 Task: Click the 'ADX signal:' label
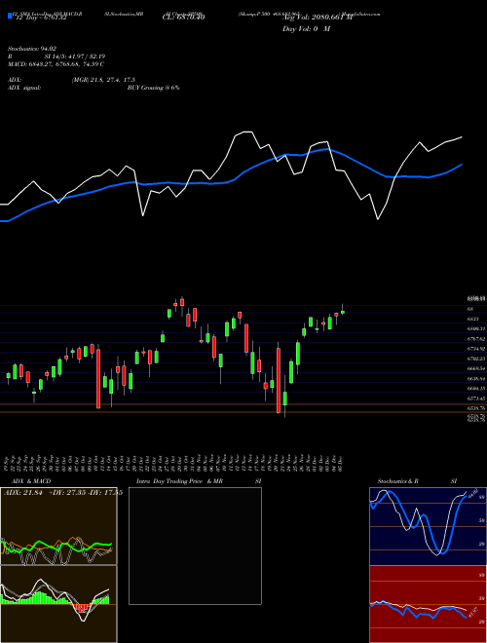[x=24, y=88]
